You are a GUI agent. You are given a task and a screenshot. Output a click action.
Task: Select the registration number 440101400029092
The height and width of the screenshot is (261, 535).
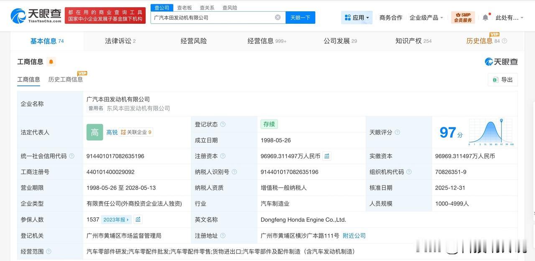[110, 172]
